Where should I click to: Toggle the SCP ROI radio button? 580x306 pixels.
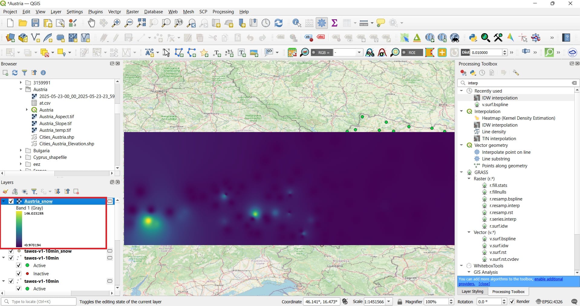(x=404, y=52)
